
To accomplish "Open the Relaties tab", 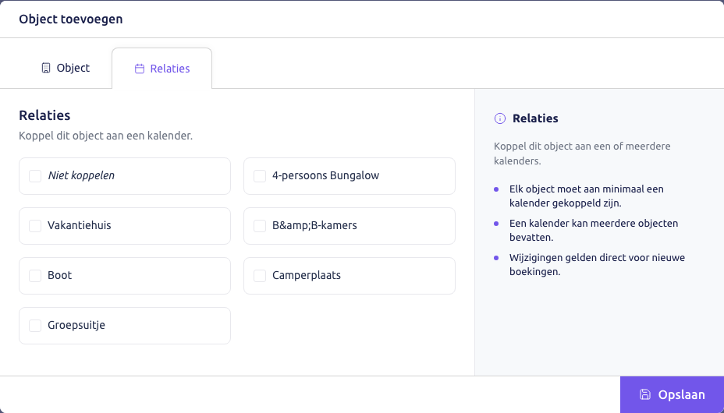I will pyautogui.click(x=162, y=69).
